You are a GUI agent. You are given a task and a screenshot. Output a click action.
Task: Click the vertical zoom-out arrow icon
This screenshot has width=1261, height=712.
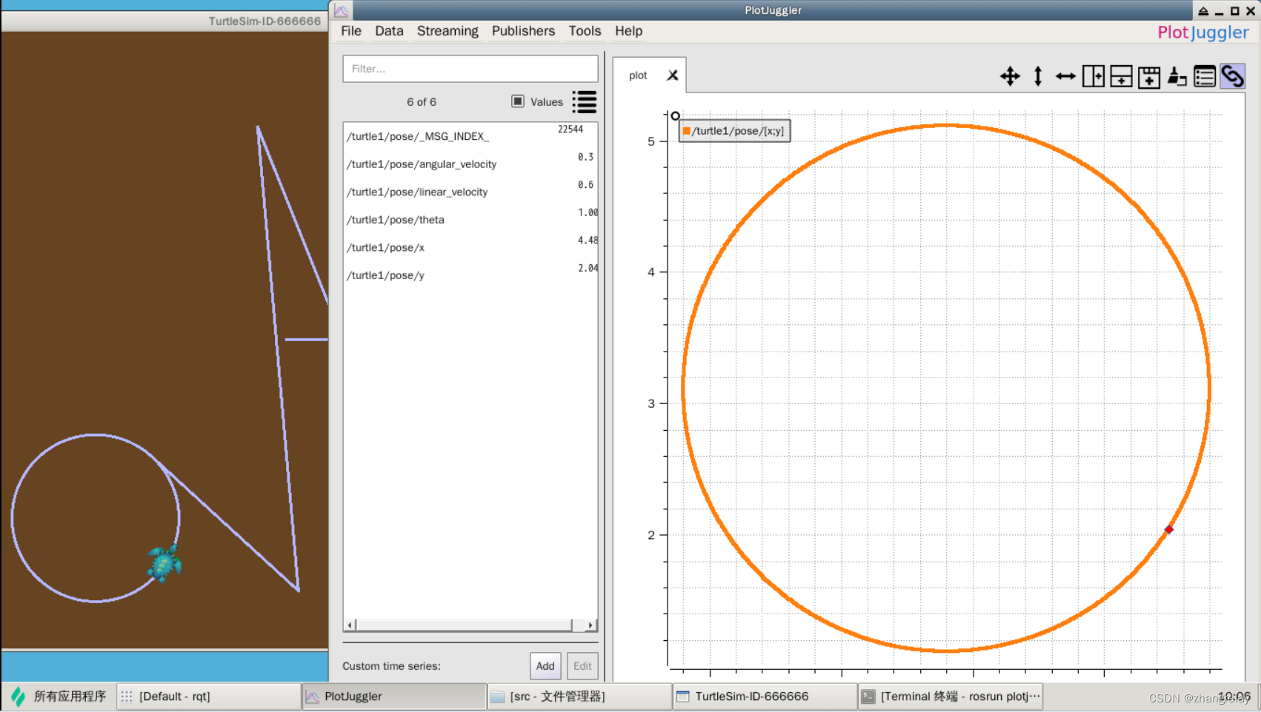[1038, 76]
